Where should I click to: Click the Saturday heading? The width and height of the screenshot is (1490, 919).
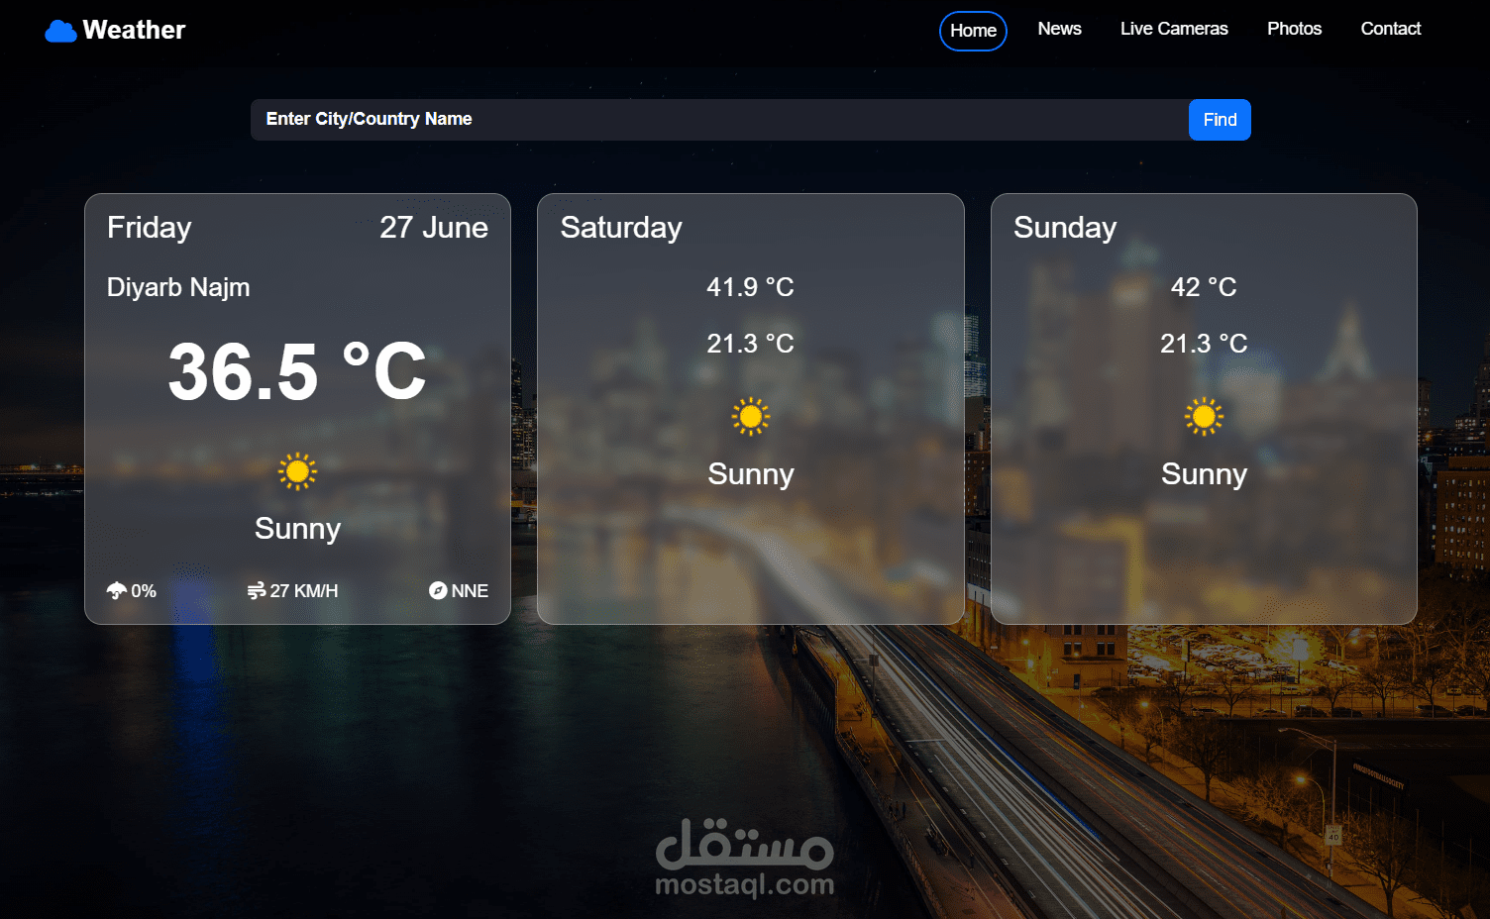621,228
